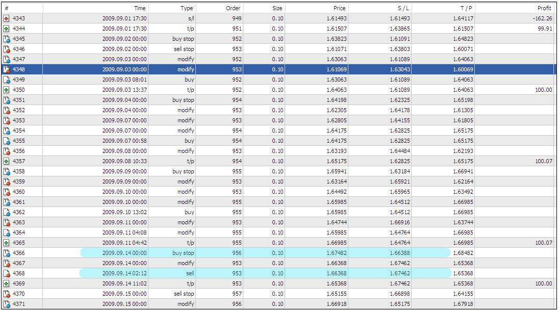The image size is (559, 311).
Task: Click the time 2009.09.03 13:37
Action: 124,90
